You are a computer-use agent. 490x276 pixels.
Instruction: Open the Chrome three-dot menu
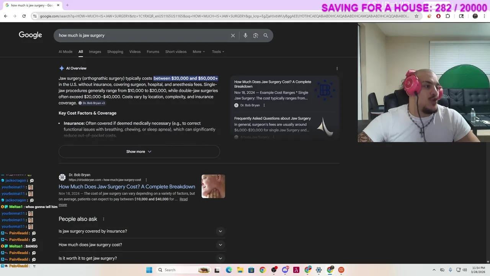coord(485,16)
